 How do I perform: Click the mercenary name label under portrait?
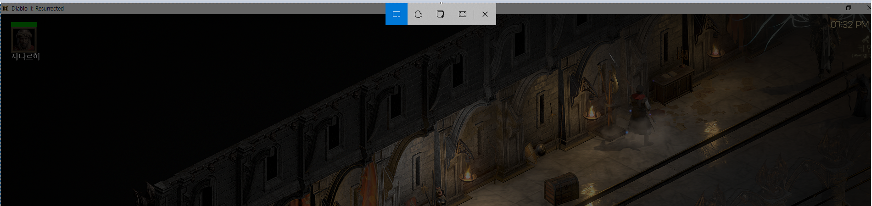[26, 56]
